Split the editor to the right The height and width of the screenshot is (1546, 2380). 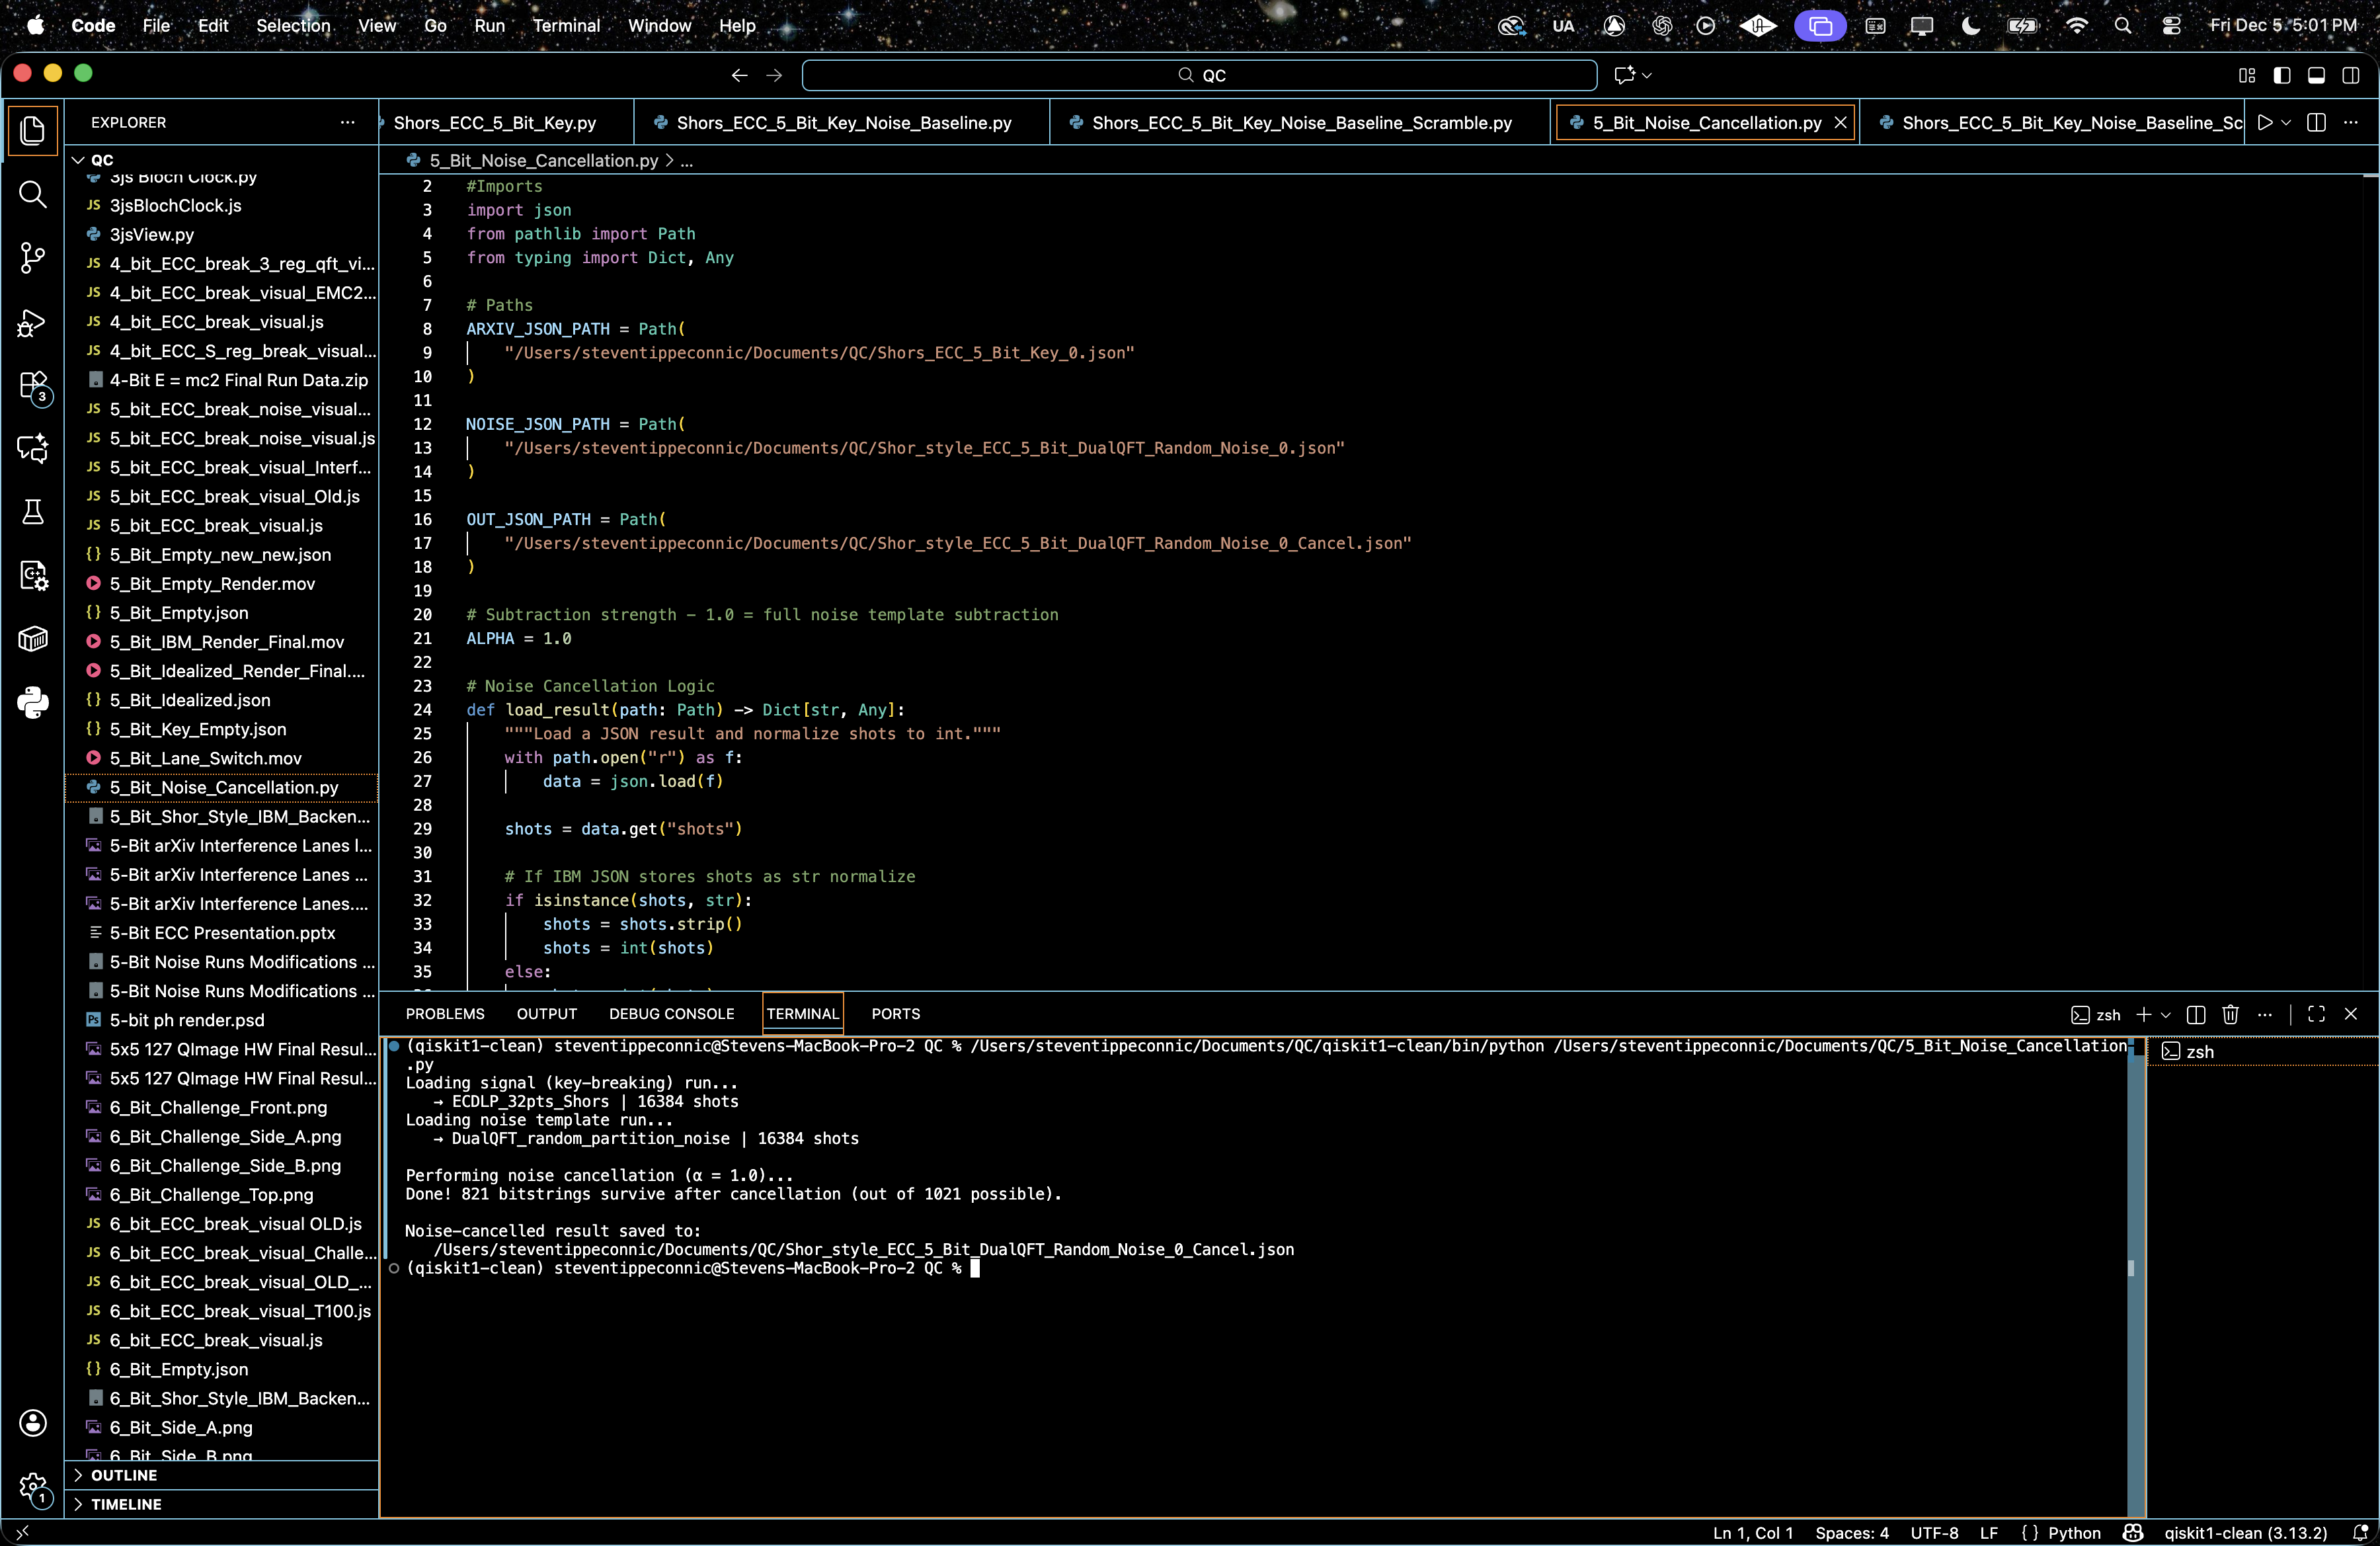click(x=2316, y=122)
